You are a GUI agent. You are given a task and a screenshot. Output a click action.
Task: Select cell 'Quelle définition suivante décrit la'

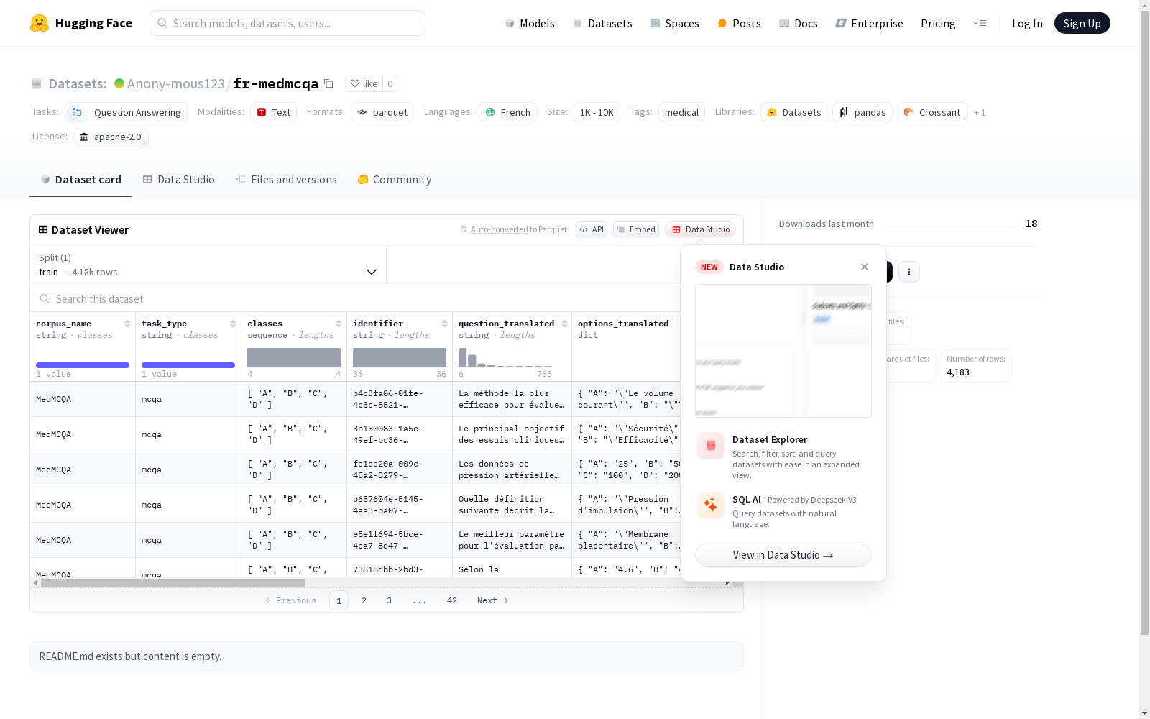point(512,505)
